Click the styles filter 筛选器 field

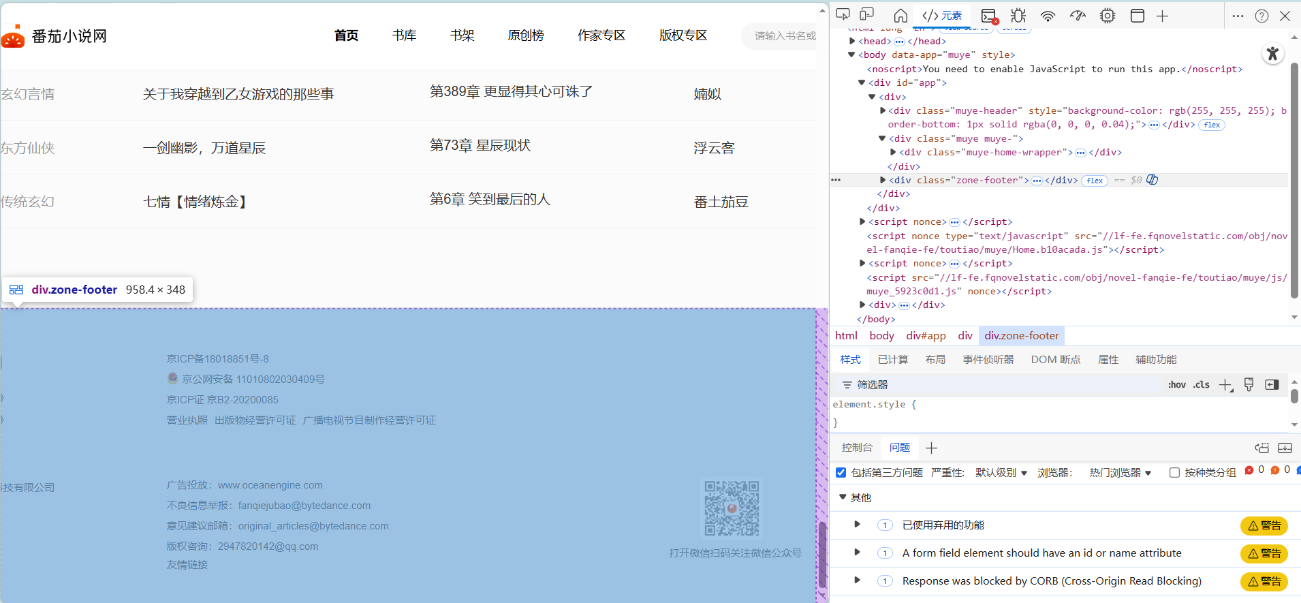(1001, 385)
